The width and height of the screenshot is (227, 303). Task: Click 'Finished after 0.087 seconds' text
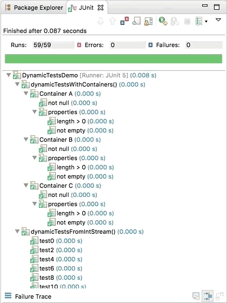(45, 31)
